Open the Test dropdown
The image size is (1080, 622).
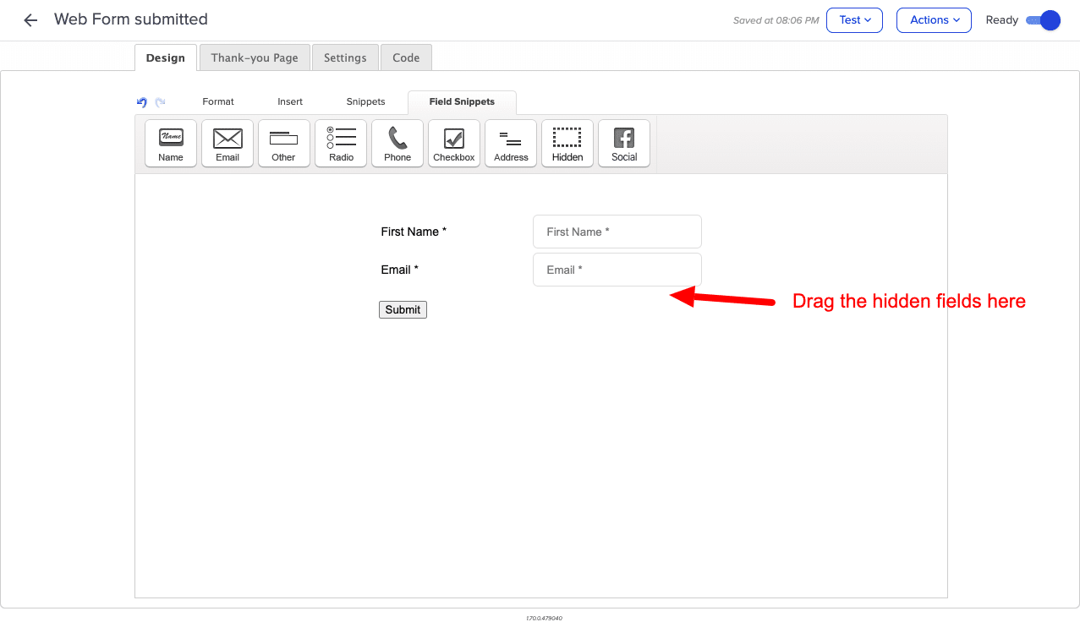[x=854, y=19]
